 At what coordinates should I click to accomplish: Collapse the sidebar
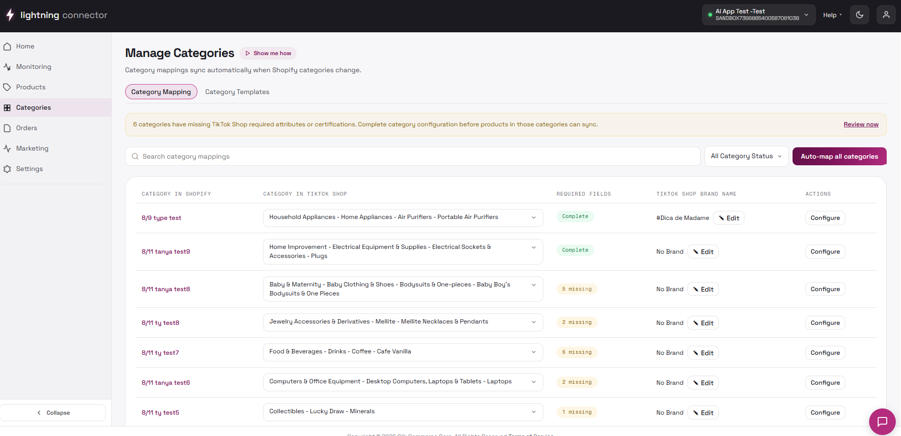53,413
